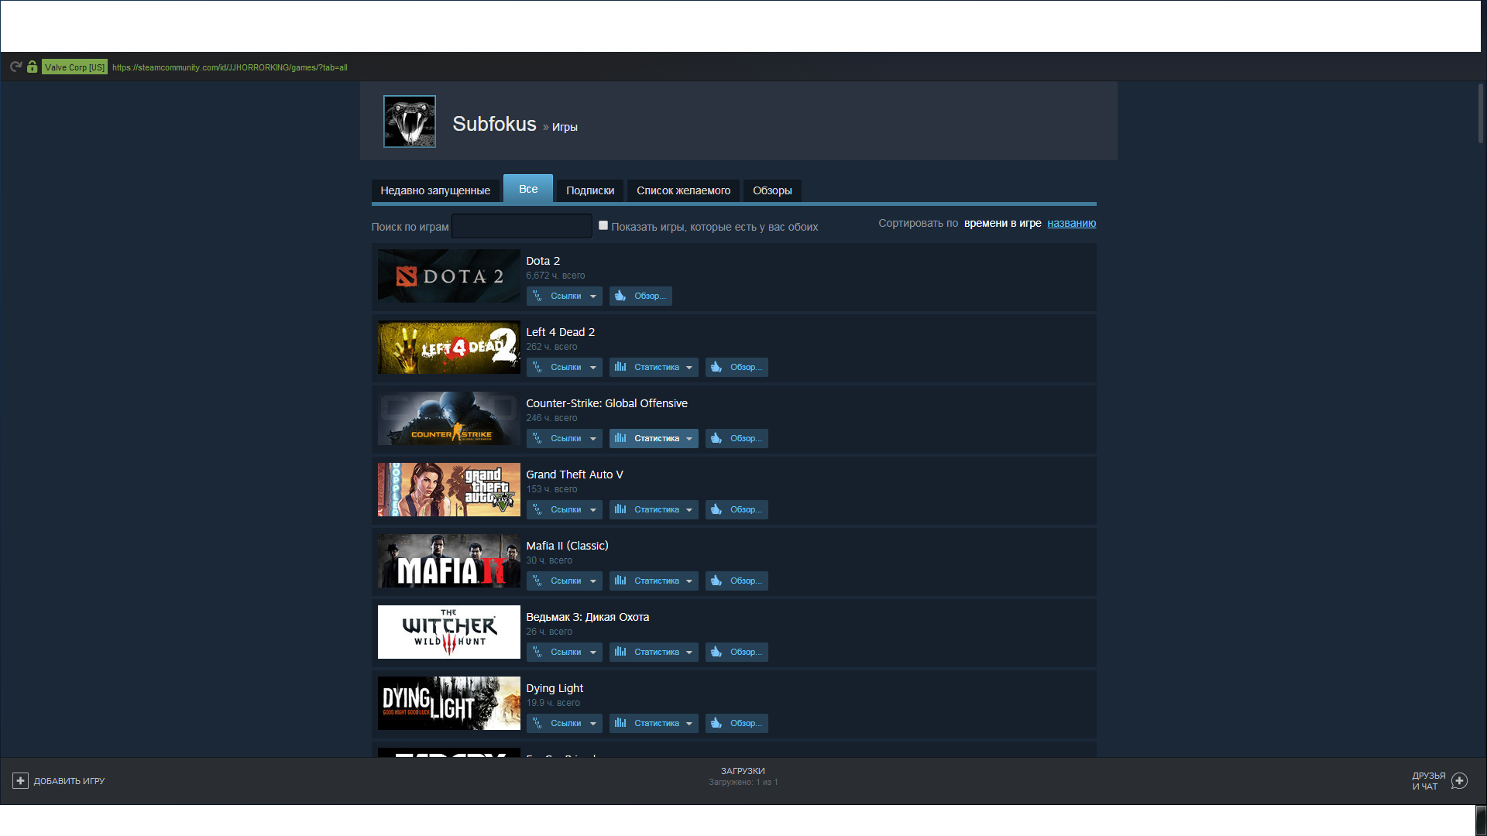This screenshot has width=1487, height=836.
Task: Click the reload page icon
Action: tap(15, 67)
